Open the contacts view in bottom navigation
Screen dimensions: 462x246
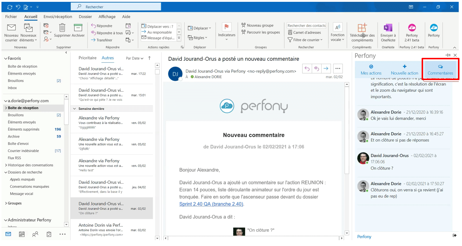[35, 234]
